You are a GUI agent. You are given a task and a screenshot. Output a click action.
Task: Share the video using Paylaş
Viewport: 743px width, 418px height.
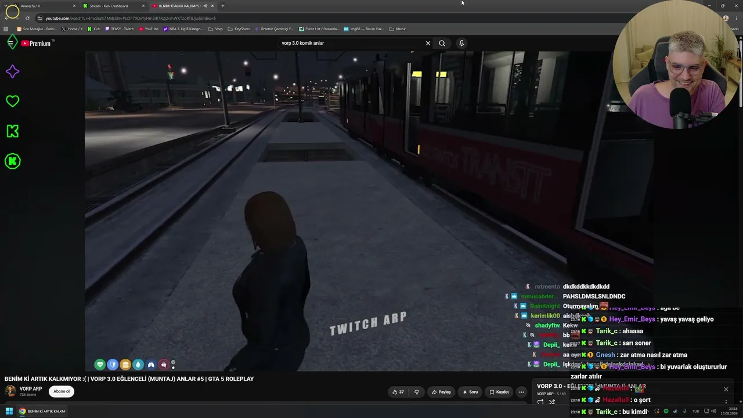[x=441, y=392]
